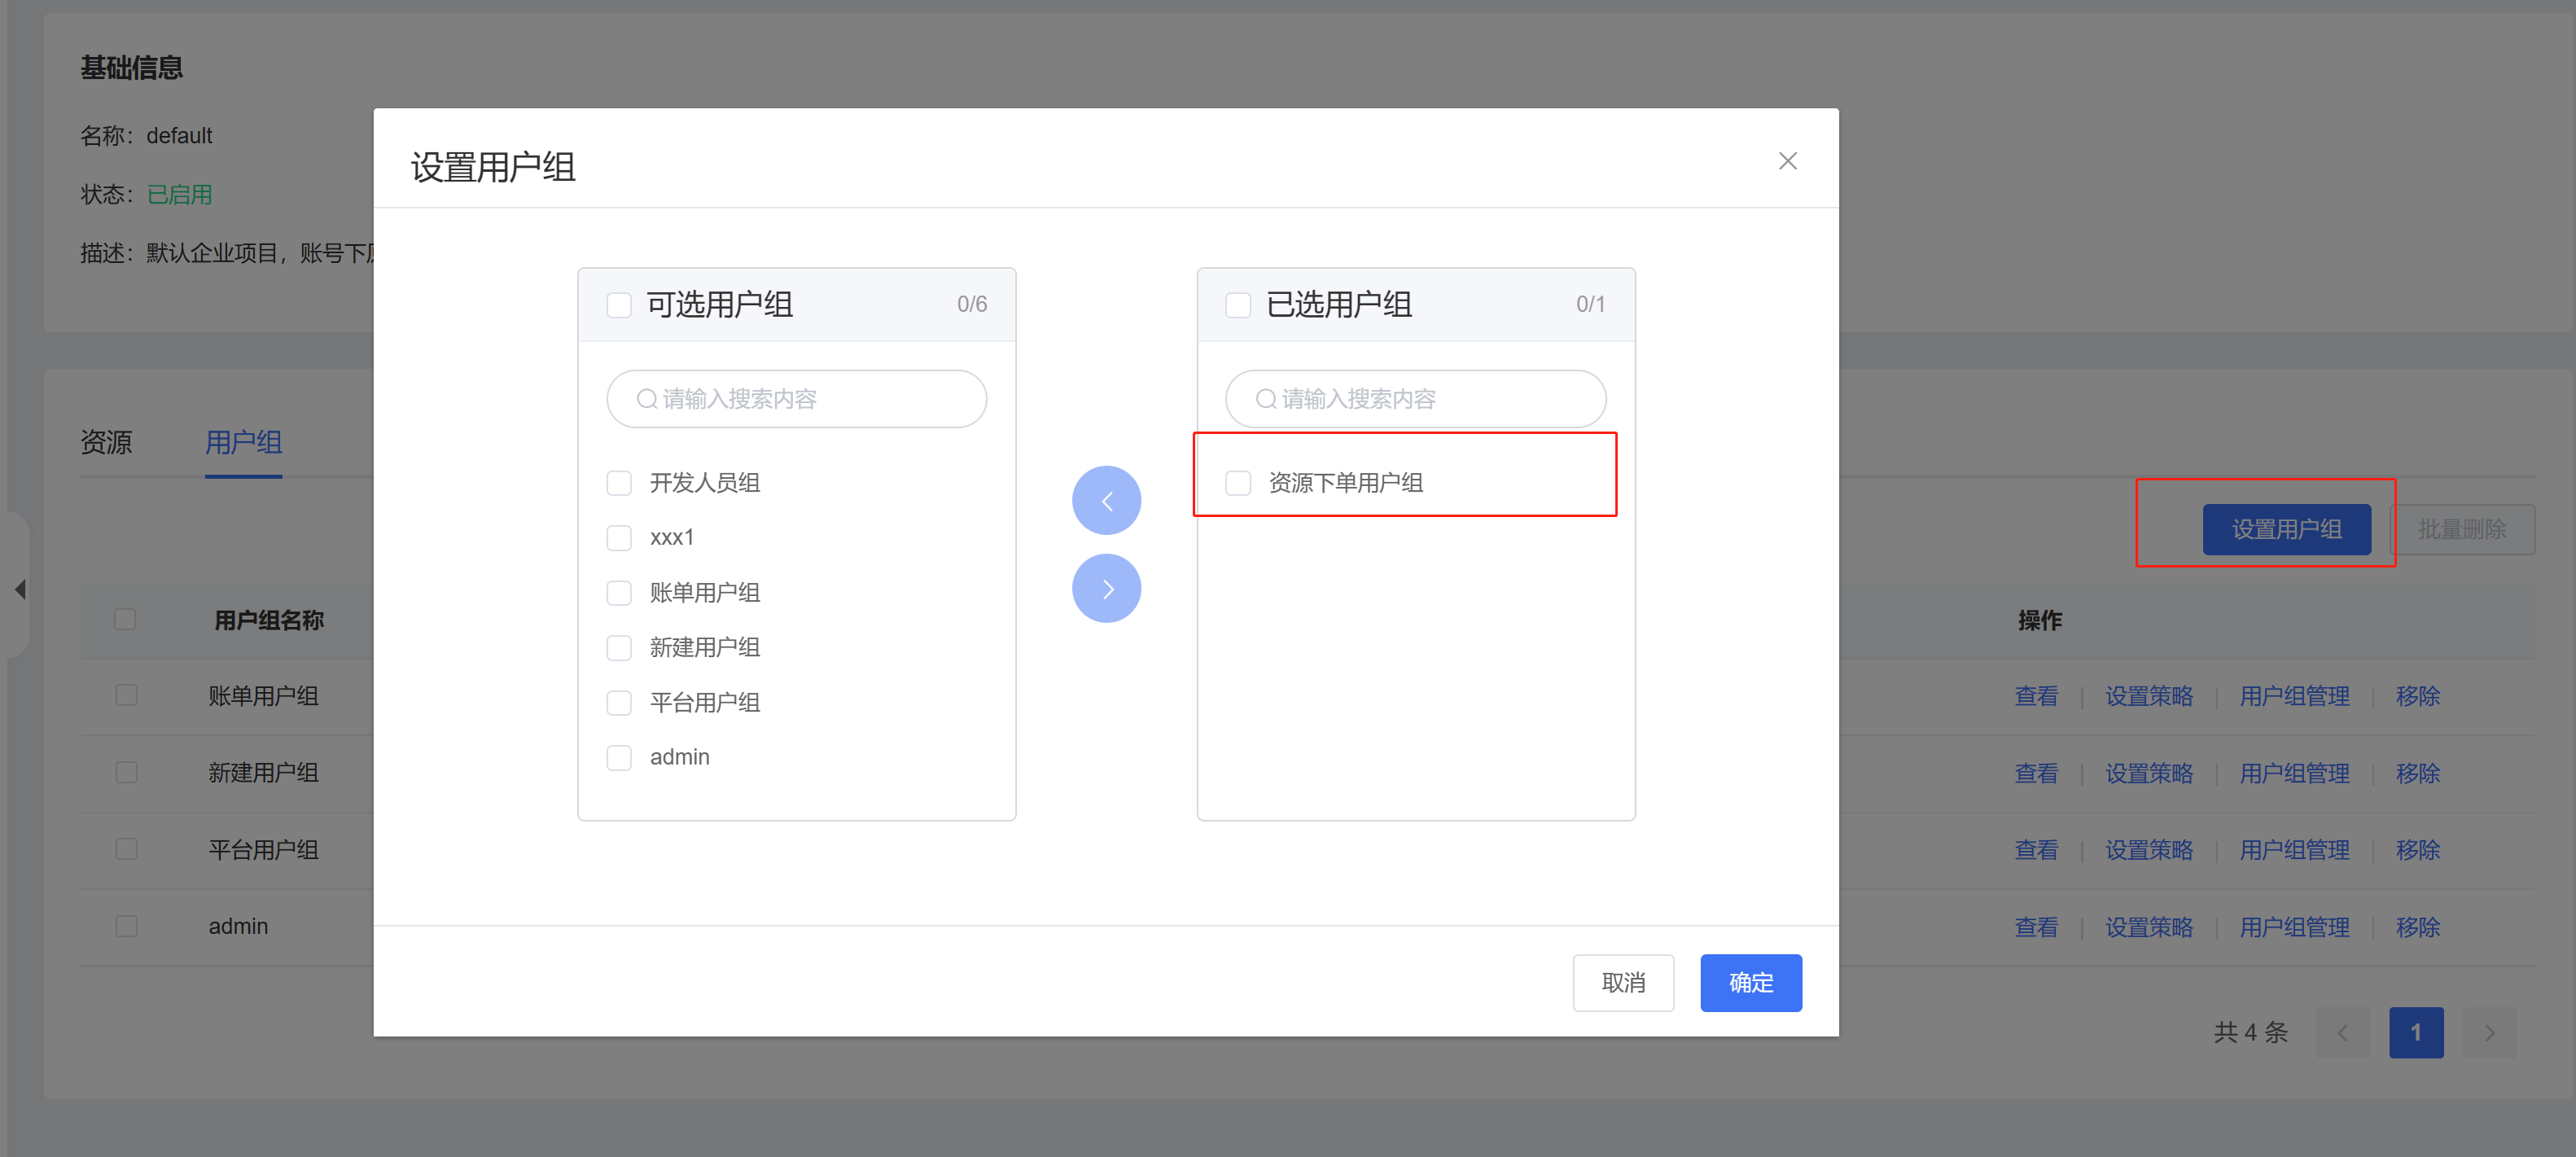This screenshot has height=1157, width=2576.
Task: Click the move-right arrow transfer button
Action: pos(1106,588)
